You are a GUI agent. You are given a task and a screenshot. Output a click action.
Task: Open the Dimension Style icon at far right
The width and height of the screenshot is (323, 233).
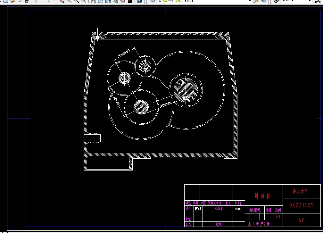[318, 1]
